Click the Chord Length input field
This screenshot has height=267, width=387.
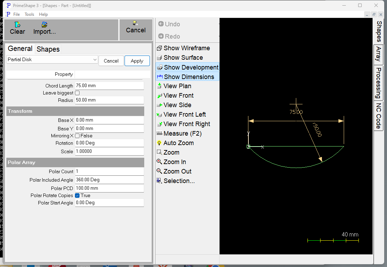coord(109,86)
